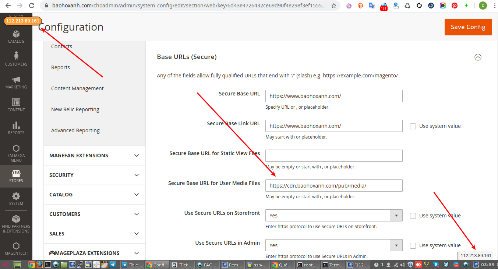The width and height of the screenshot is (498, 269).
Task: Expand the Sales config group
Action: 95,234
